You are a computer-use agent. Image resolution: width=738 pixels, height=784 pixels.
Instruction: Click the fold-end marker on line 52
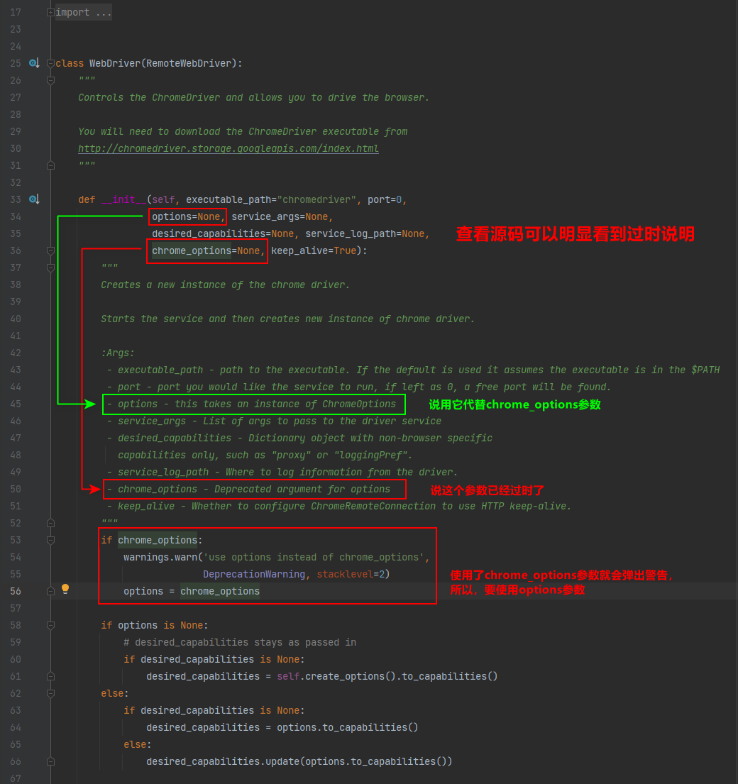pos(50,523)
